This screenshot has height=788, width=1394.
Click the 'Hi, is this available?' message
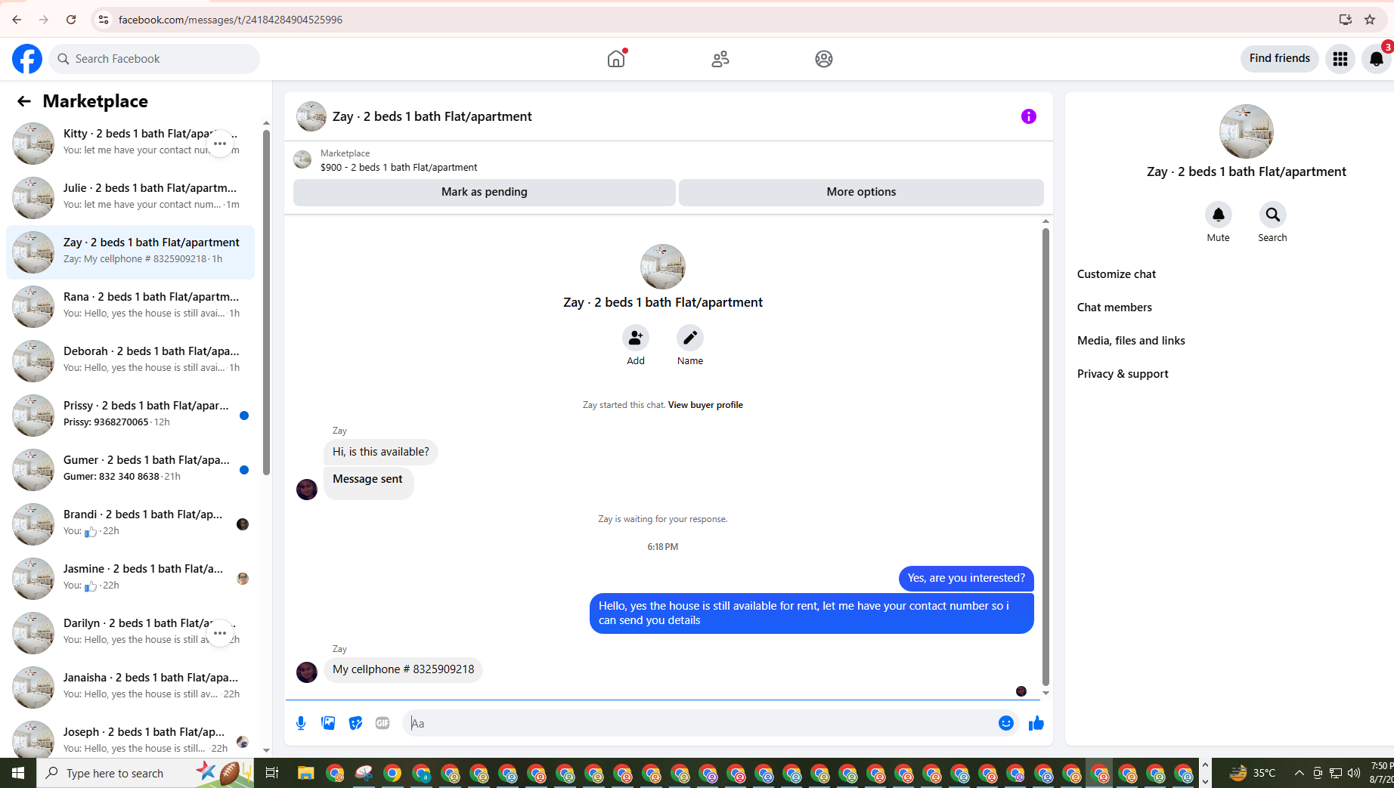(381, 452)
